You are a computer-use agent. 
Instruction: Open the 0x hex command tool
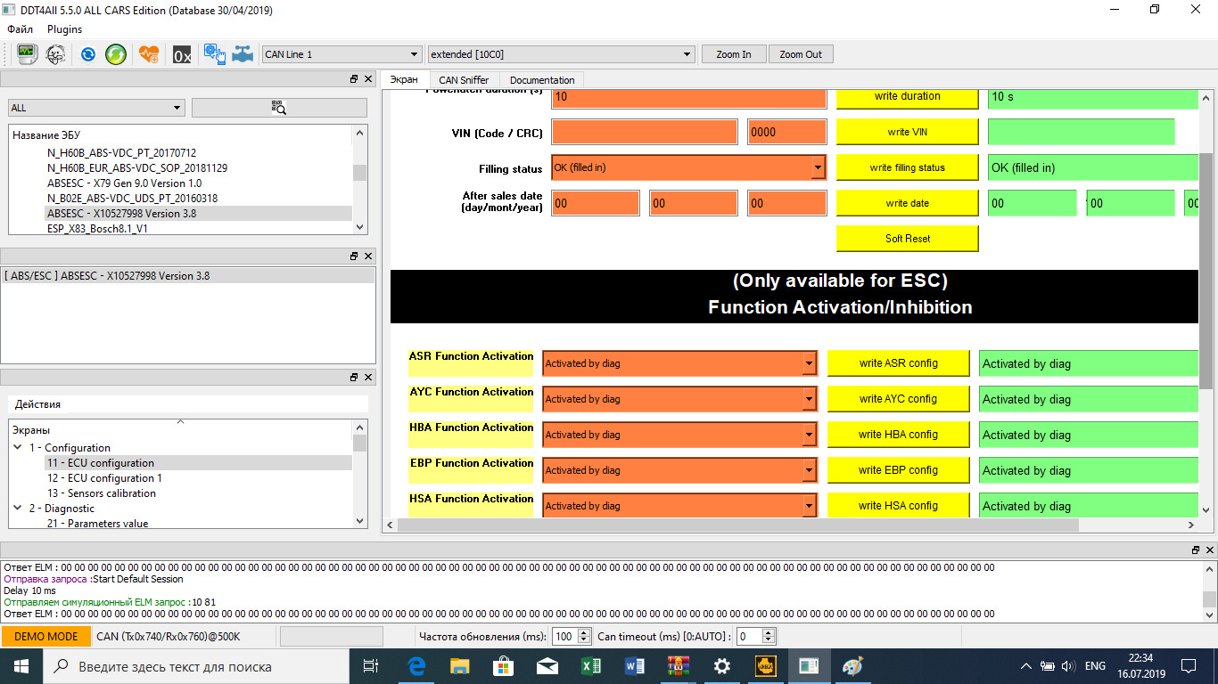182,54
